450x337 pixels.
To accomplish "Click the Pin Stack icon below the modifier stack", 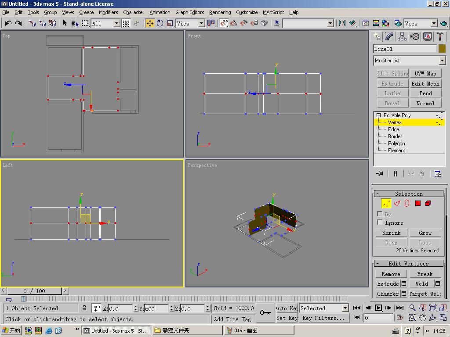I will coord(380,173).
